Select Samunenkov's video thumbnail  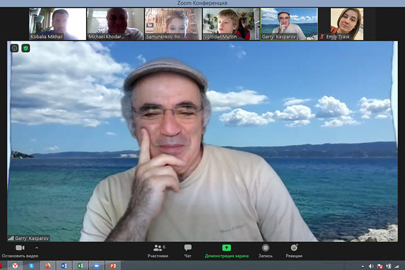[173, 24]
